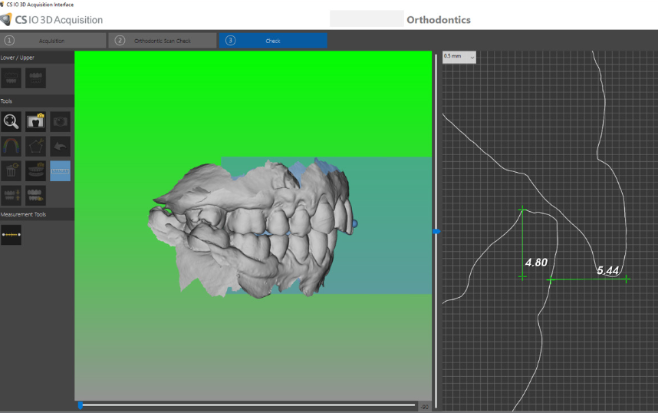658x413 pixels.
Task: Select the Check step tab
Action: (273, 41)
